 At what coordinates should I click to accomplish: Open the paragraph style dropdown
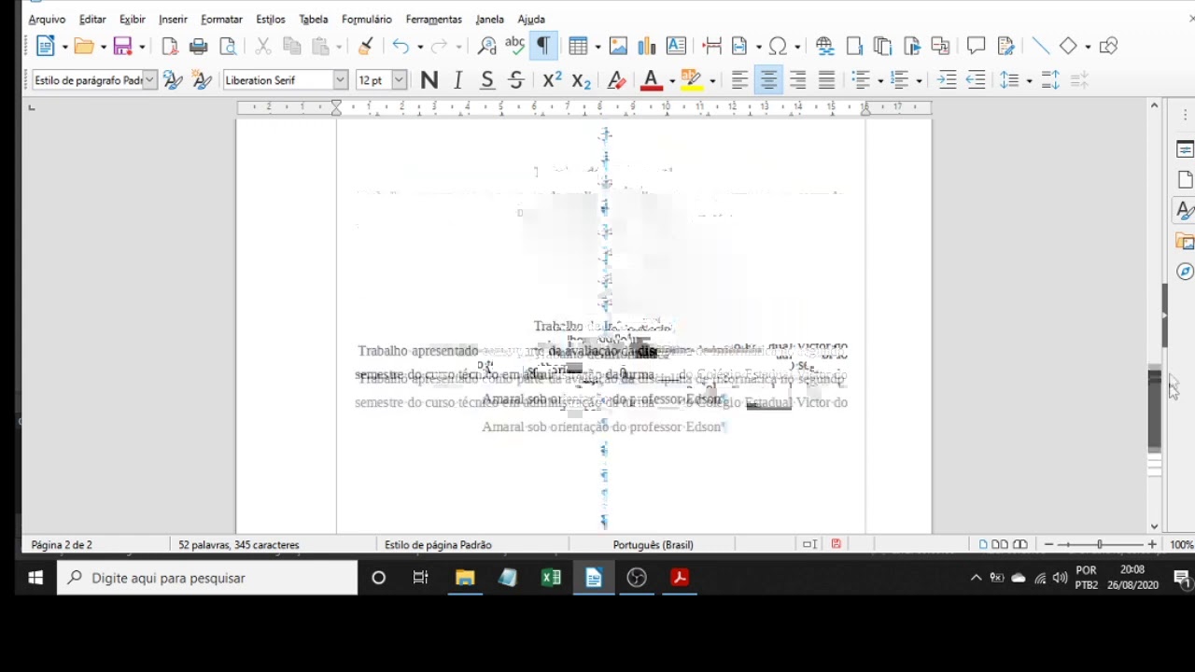[149, 80]
